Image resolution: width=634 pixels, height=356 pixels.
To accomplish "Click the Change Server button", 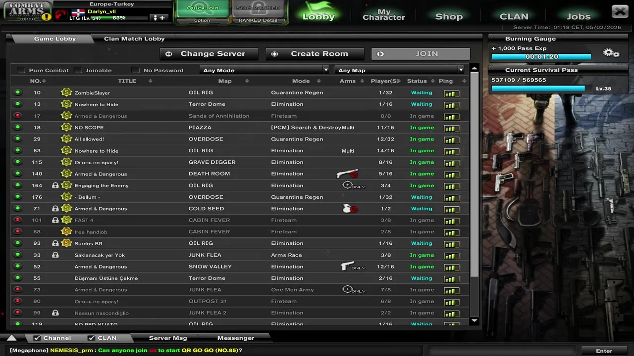I will point(209,54).
